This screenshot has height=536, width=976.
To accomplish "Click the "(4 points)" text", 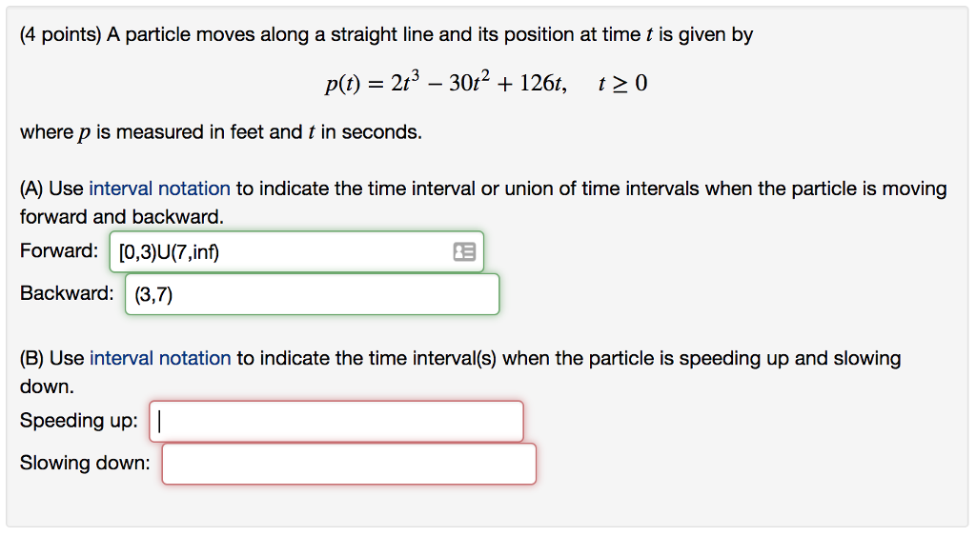I will point(60,34).
